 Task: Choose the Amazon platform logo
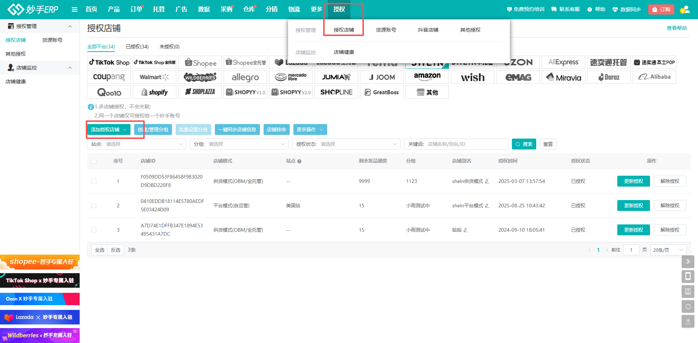click(427, 77)
